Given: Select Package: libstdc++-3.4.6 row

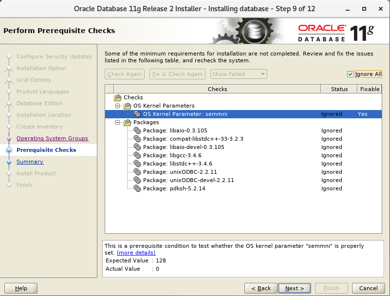Looking at the screenshot, I should click(243, 164).
